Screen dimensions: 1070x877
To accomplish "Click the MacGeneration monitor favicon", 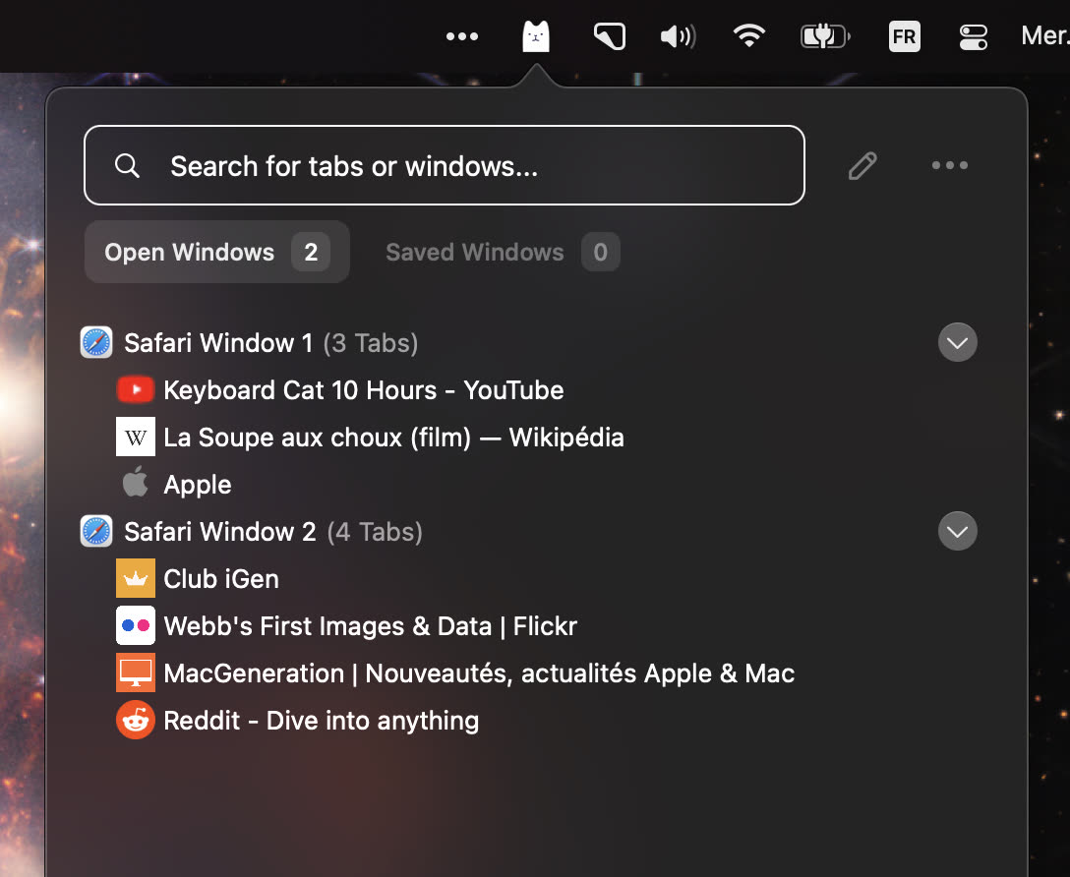I will point(136,672).
